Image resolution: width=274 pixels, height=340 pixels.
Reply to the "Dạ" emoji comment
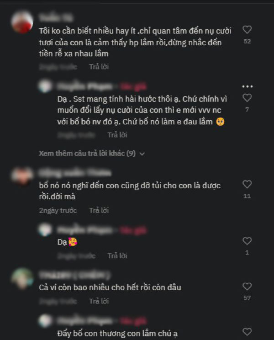pyautogui.click(x=117, y=256)
